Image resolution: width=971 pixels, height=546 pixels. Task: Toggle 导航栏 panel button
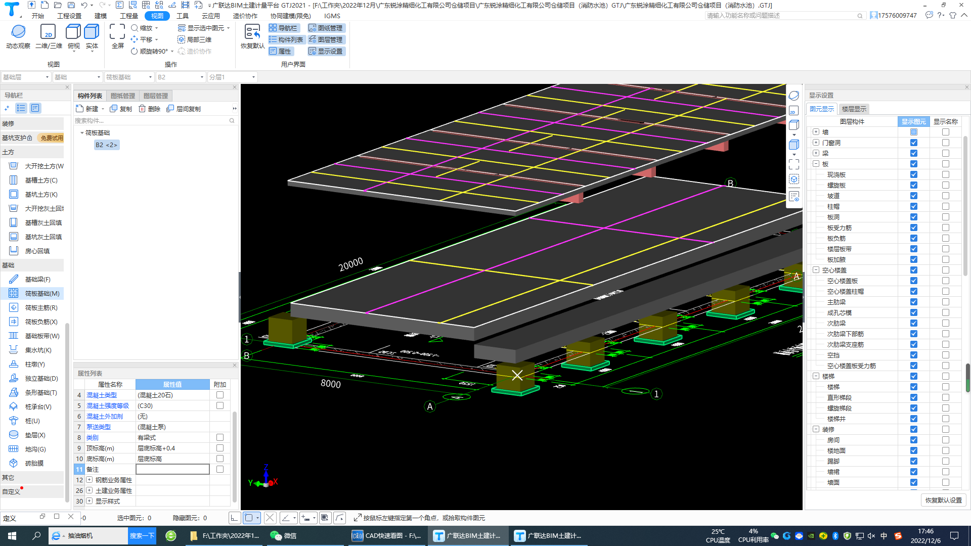click(x=284, y=28)
